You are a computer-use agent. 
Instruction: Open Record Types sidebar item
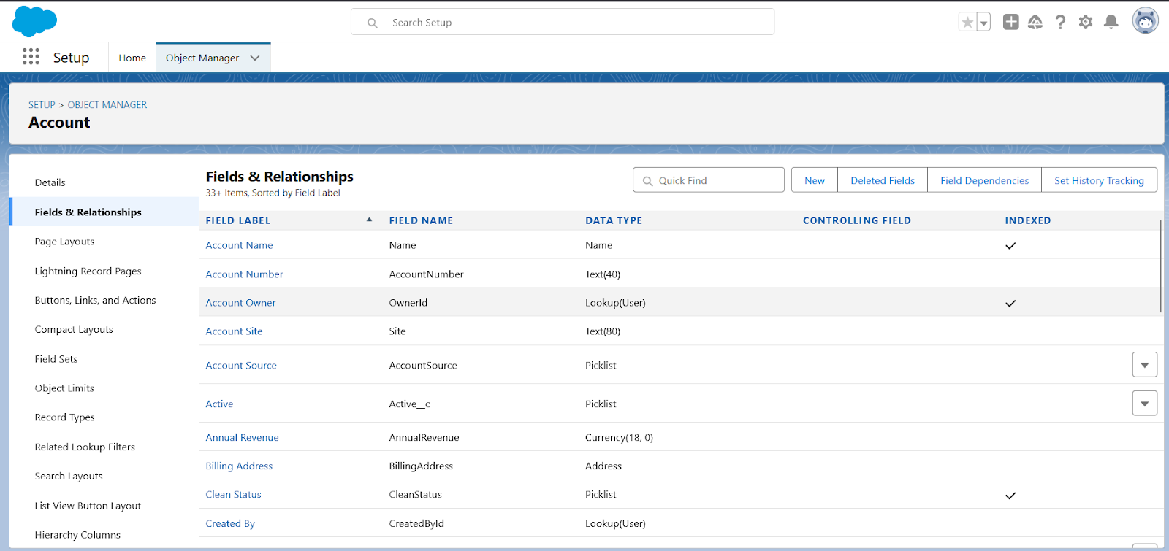coord(104,417)
